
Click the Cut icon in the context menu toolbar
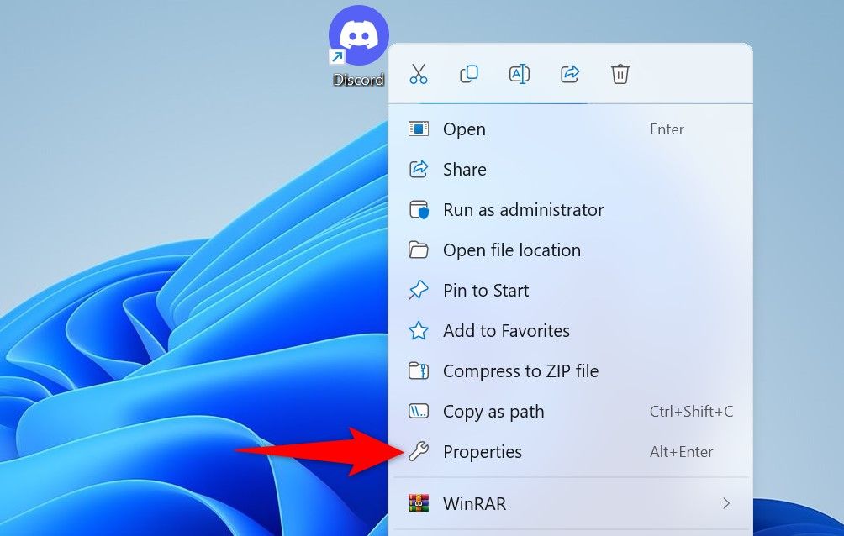click(x=418, y=74)
